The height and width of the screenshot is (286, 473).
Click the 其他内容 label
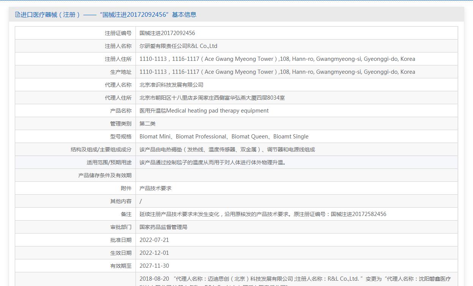pyautogui.click(x=121, y=201)
